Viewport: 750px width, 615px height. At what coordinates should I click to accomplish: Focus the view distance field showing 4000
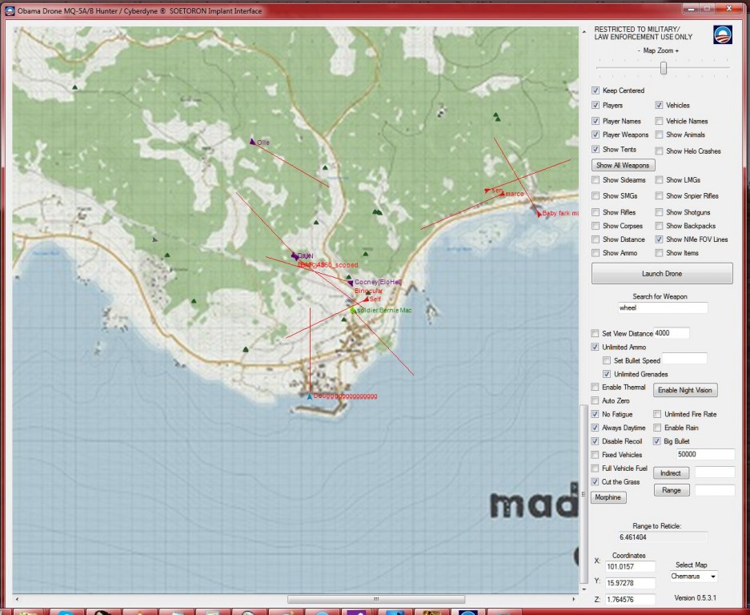[x=672, y=333]
